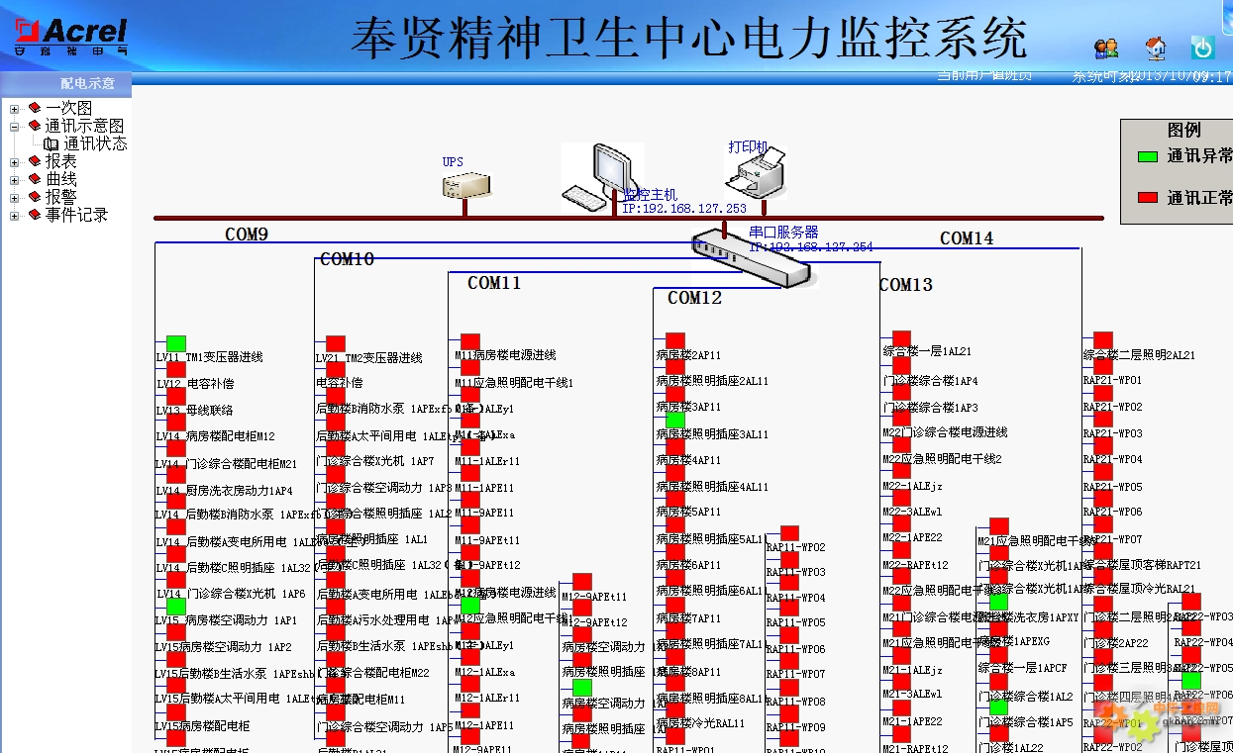The image size is (1233, 753).
Task: Click the red book icon beside 一次图
Action: pos(35,108)
